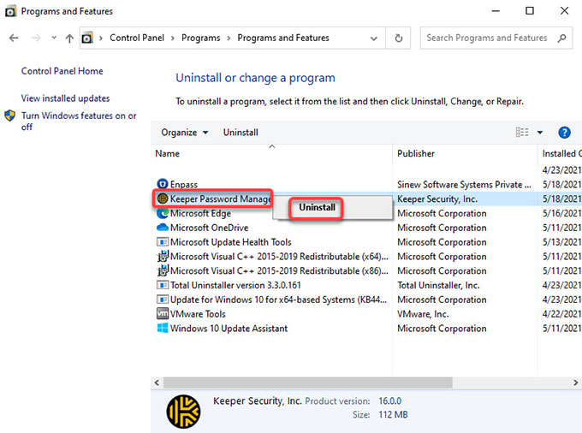Sort by the Publisher column header
582x433 pixels.
click(x=416, y=154)
